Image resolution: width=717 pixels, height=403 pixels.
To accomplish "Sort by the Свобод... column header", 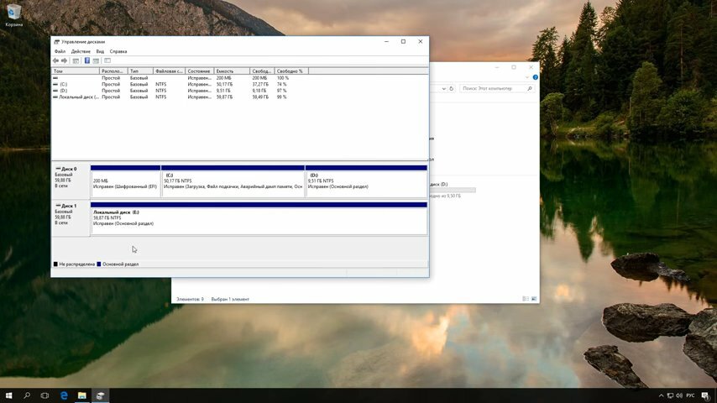I will point(263,71).
